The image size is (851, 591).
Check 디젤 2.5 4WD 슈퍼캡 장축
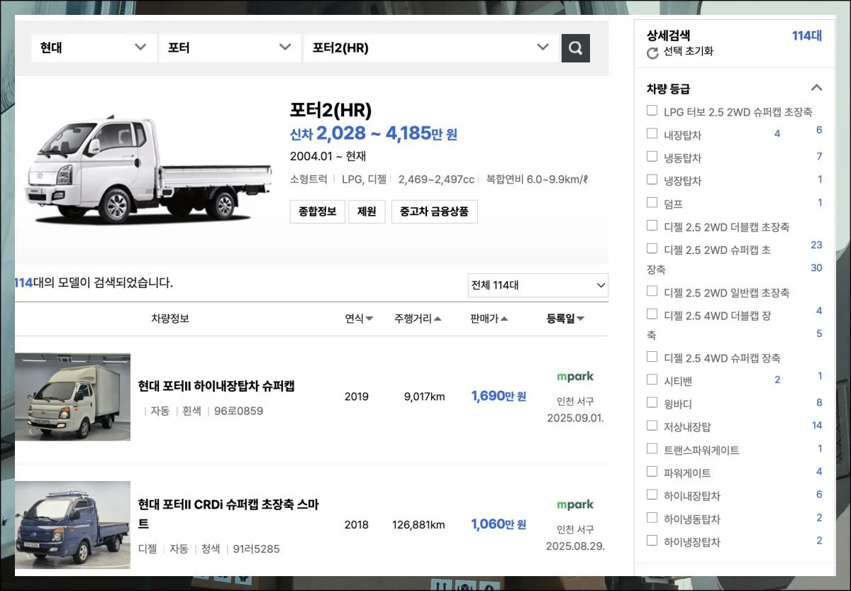pos(652,357)
